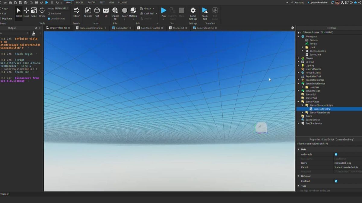The image size is (362, 203).
Task: Select ReplicatedStorage in Explorer
Action: (315, 80)
